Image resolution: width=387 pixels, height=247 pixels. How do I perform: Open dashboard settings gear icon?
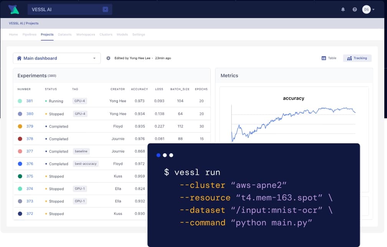click(x=108, y=58)
